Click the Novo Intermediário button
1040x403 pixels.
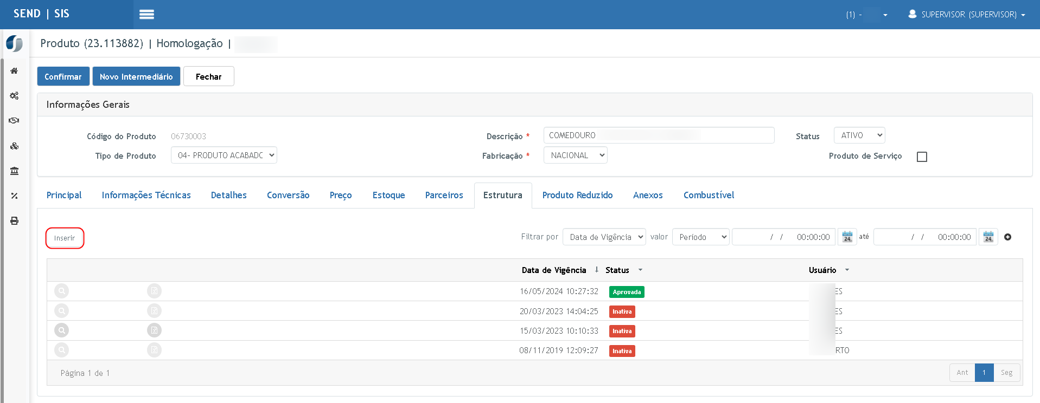[x=136, y=76]
